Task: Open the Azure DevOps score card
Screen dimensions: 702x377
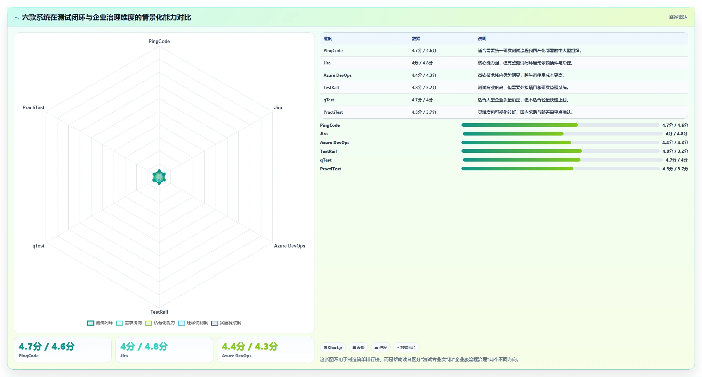Action: coord(266,350)
